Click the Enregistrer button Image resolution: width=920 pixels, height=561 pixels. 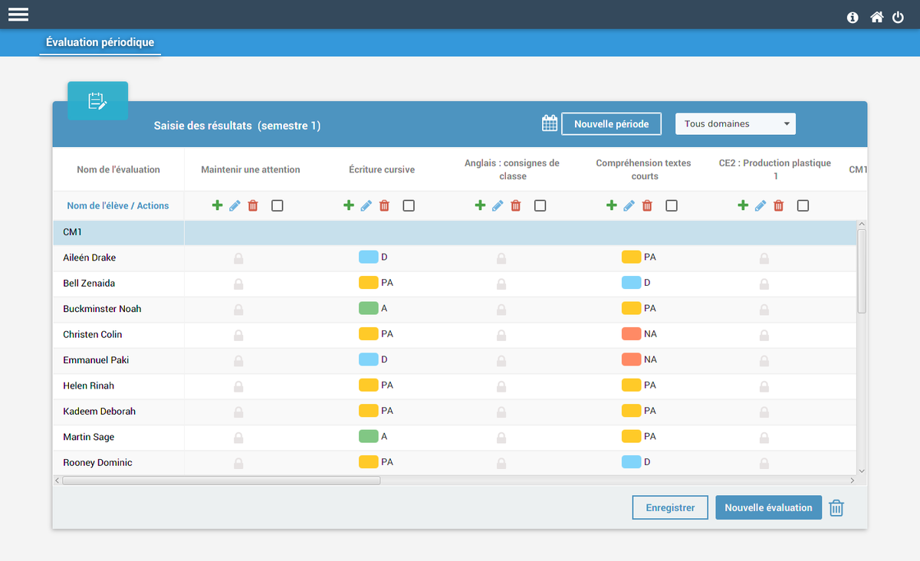click(x=670, y=507)
